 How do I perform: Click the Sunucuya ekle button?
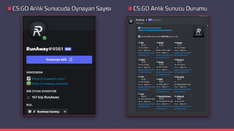[x=59, y=60]
